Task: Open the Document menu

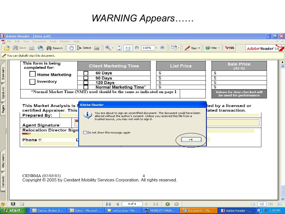Action: [x=39, y=42]
